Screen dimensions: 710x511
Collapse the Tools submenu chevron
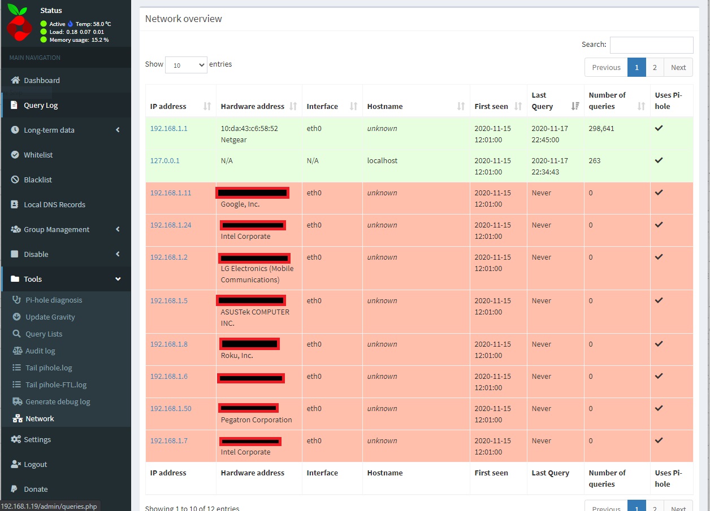point(118,279)
